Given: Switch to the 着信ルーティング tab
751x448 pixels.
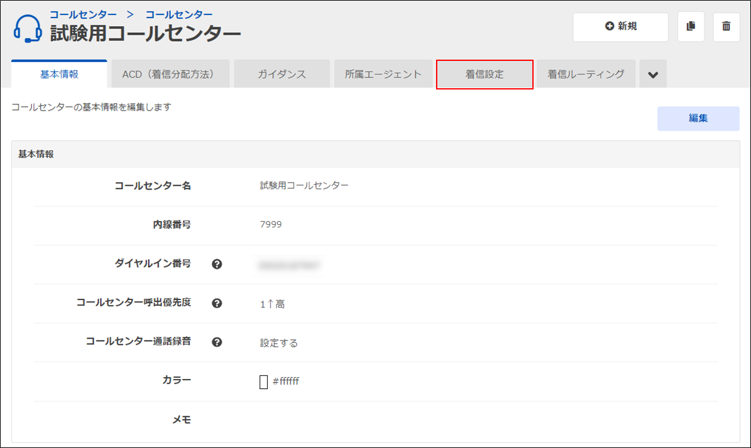Looking at the screenshot, I should (x=586, y=75).
